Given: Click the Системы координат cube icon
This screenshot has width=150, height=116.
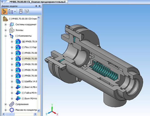Looking at the screenshot, I should point(12,25).
